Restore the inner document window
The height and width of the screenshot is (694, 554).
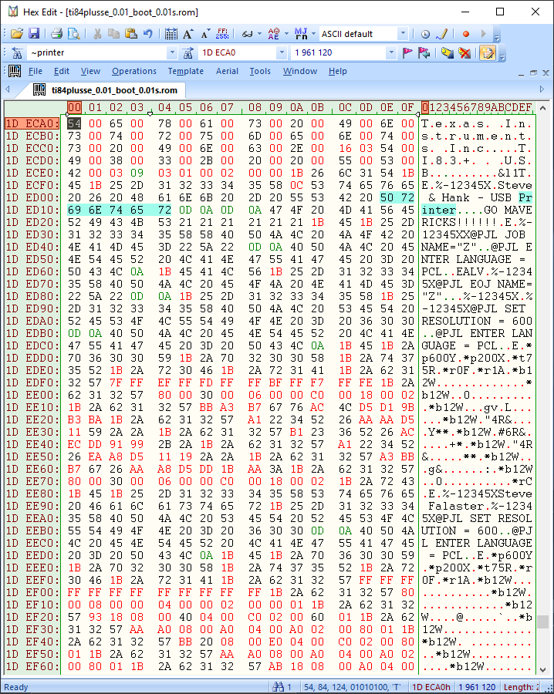(x=533, y=72)
